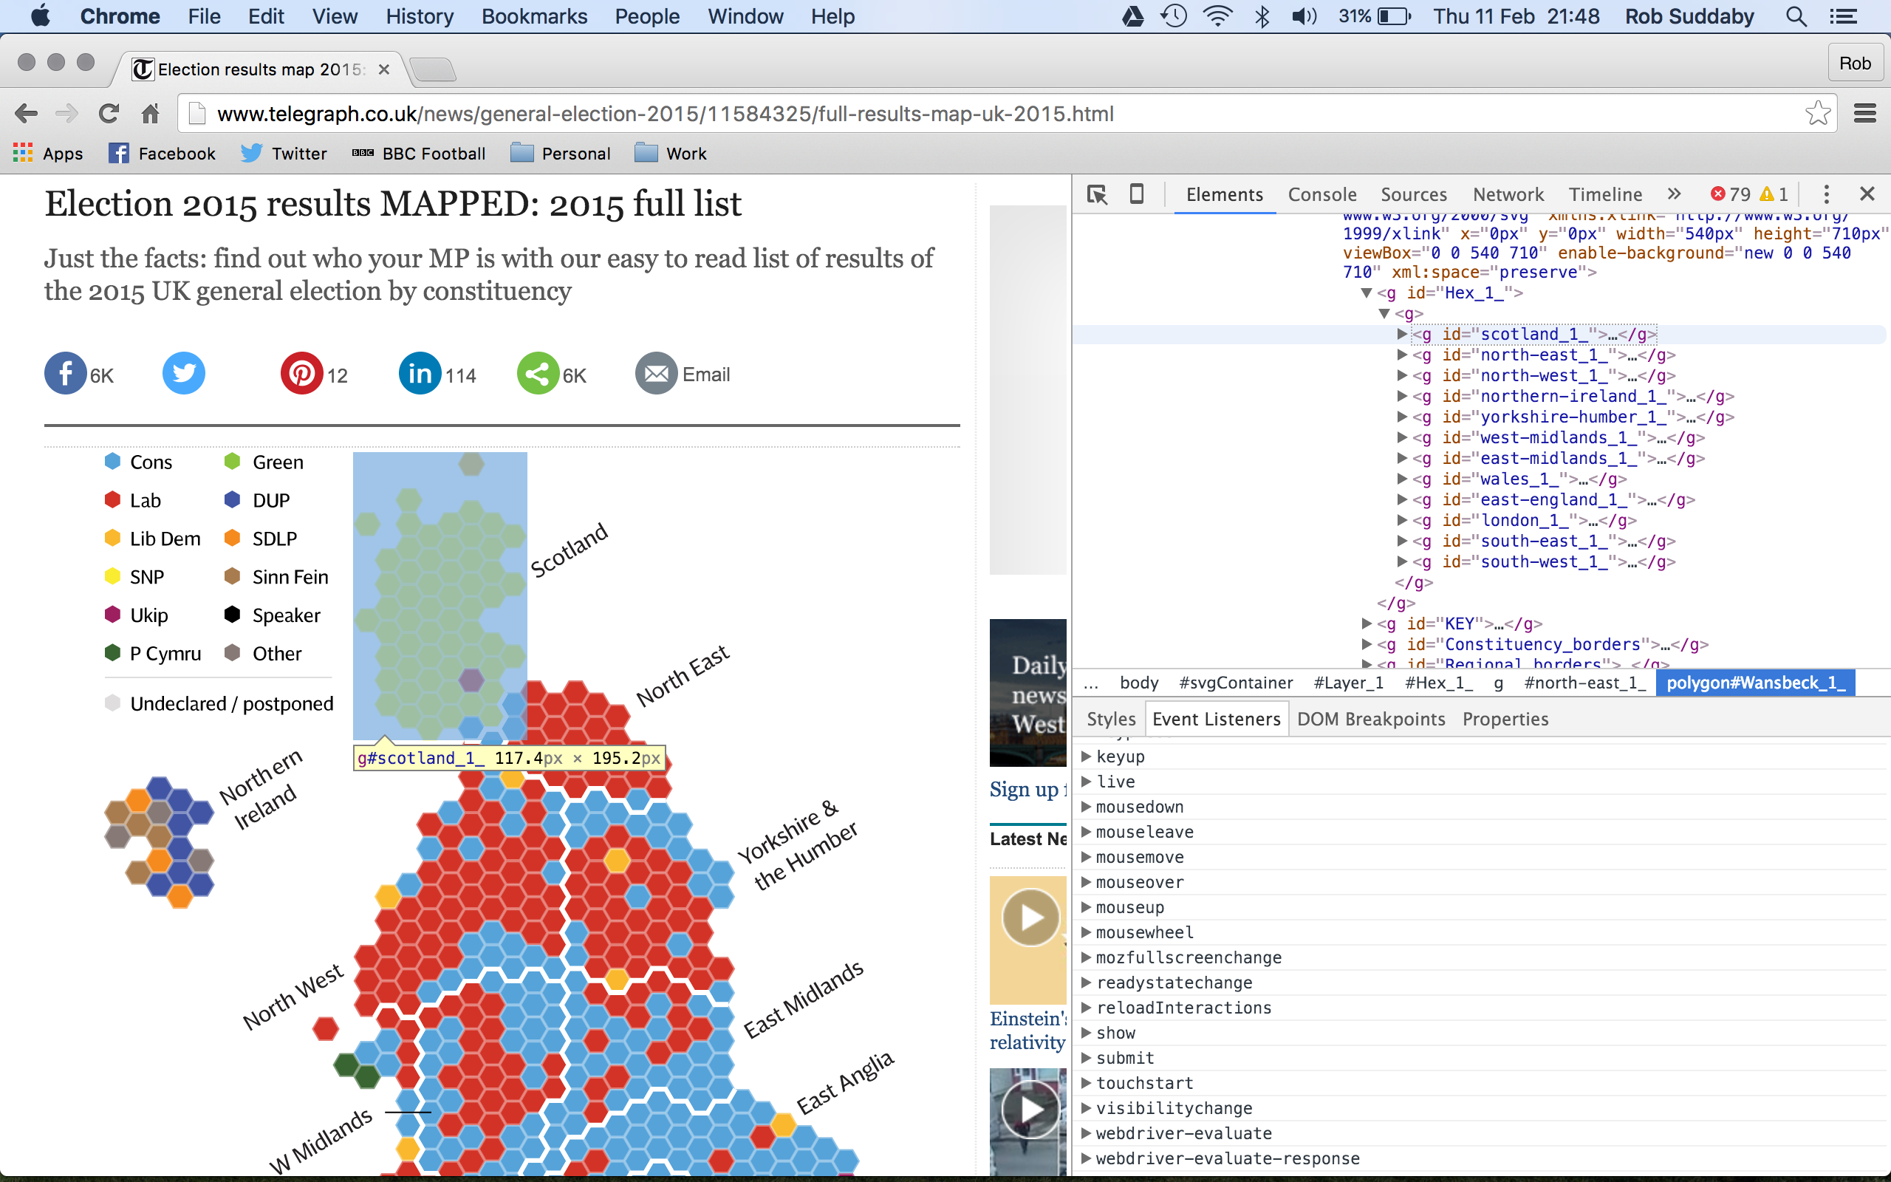Click the DevTools error count badge

(x=1730, y=194)
